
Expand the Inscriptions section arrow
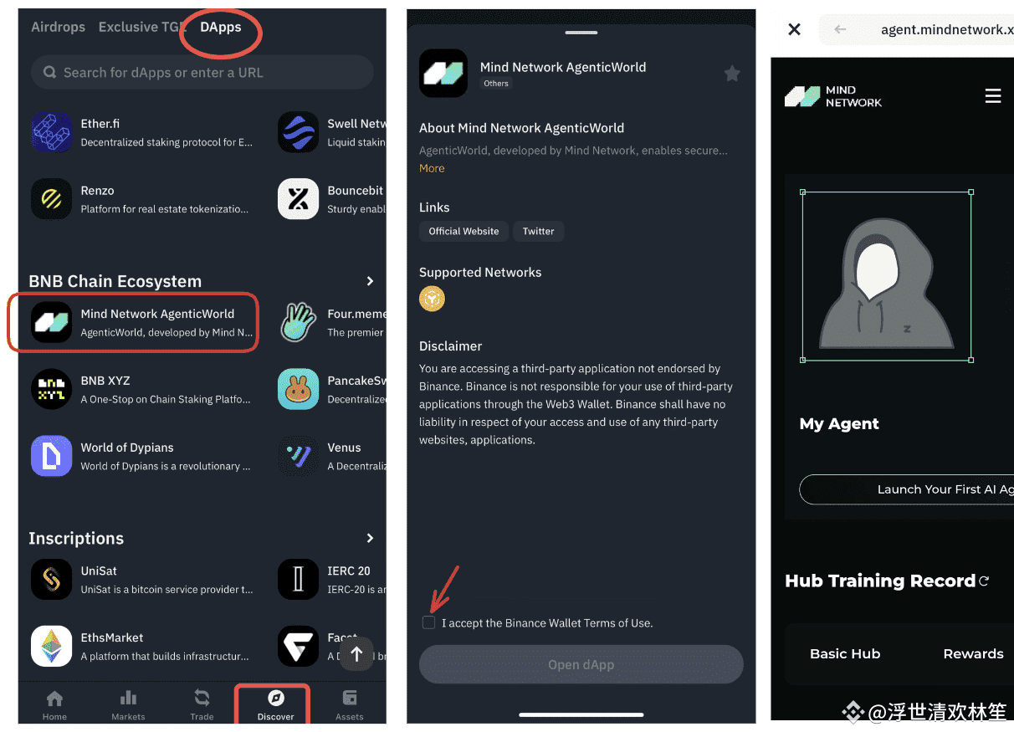coord(370,538)
